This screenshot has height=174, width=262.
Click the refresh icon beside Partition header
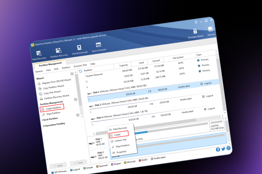81,71
